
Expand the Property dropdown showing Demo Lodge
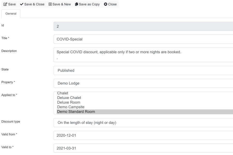pos(143,83)
